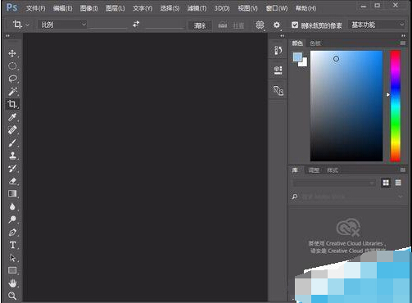Open the File menu
The width and height of the screenshot is (412, 303).
[x=36, y=8]
